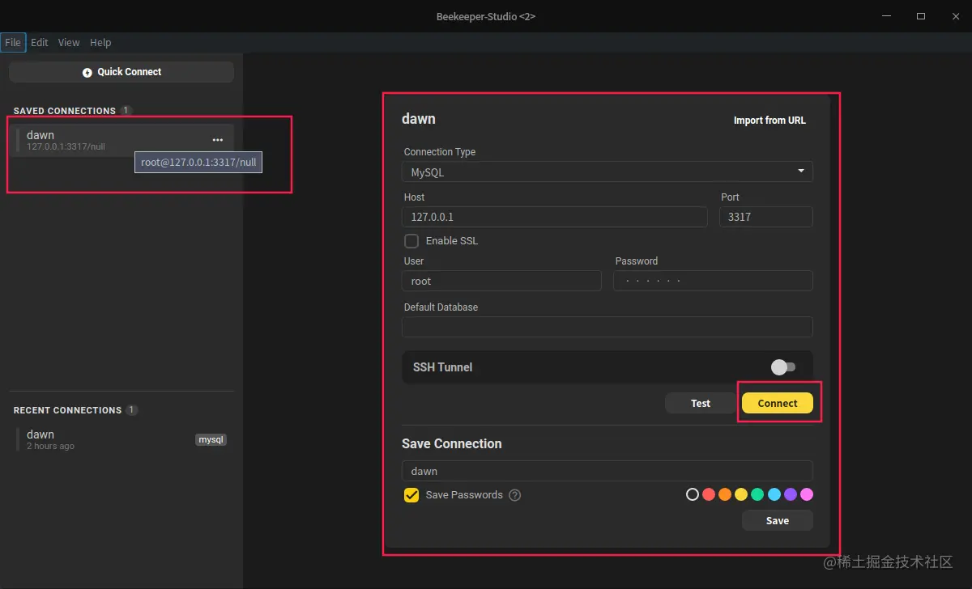Click Import from URL link
Viewport: 972px width, 589px height.
tap(769, 121)
